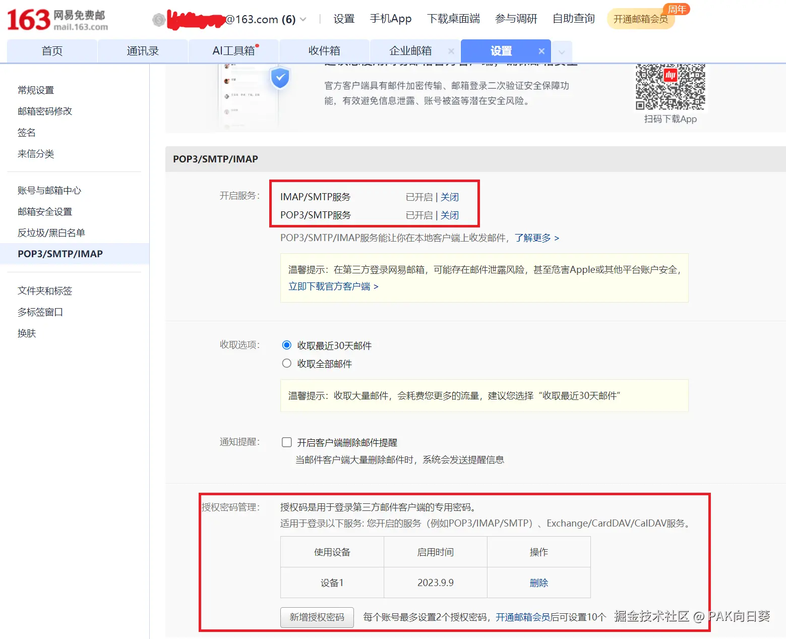
Task: Enable the 开启客户端删除邮件提醒 checkbox
Action: click(287, 442)
